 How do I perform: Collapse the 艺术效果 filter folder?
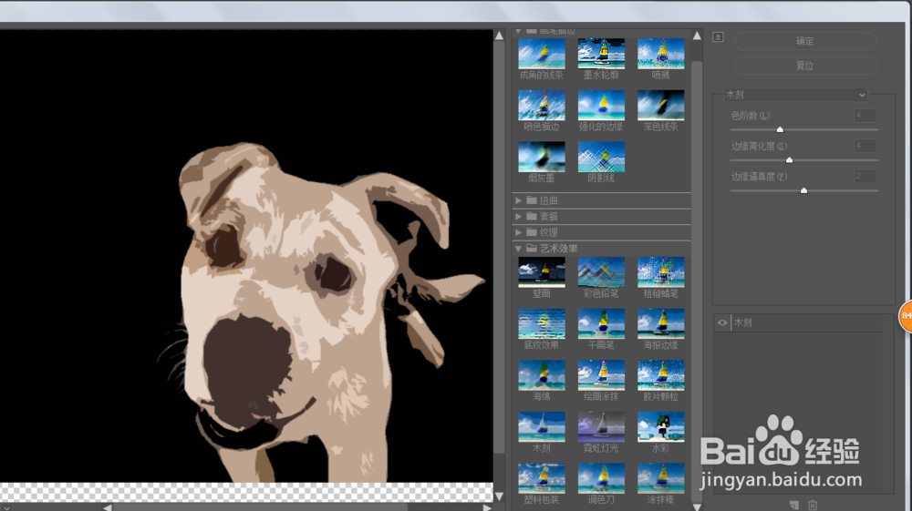[x=518, y=248]
